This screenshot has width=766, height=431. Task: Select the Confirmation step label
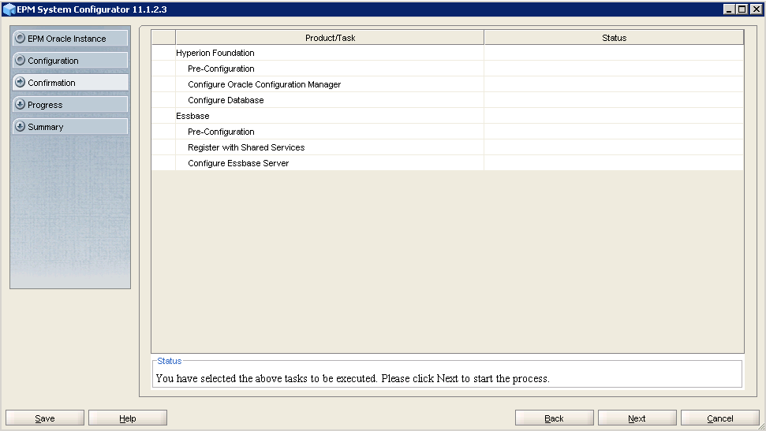point(51,83)
